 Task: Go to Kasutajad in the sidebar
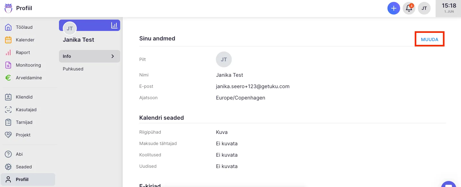point(26,110)
